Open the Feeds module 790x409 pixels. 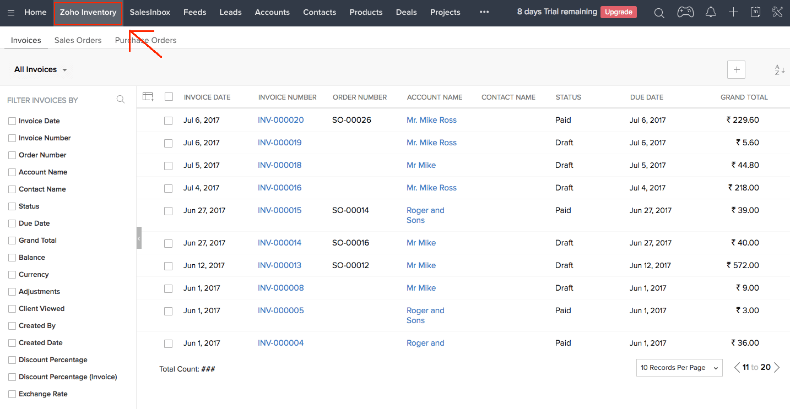pyautogui.click(x=194, y=12)
